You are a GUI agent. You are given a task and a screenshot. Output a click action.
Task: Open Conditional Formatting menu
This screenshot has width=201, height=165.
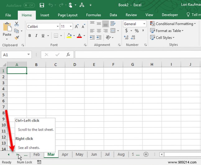(x=173, y=24)
